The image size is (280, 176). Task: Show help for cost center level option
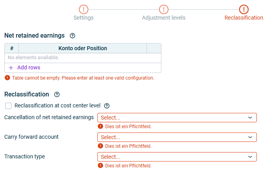coord(107,106)
